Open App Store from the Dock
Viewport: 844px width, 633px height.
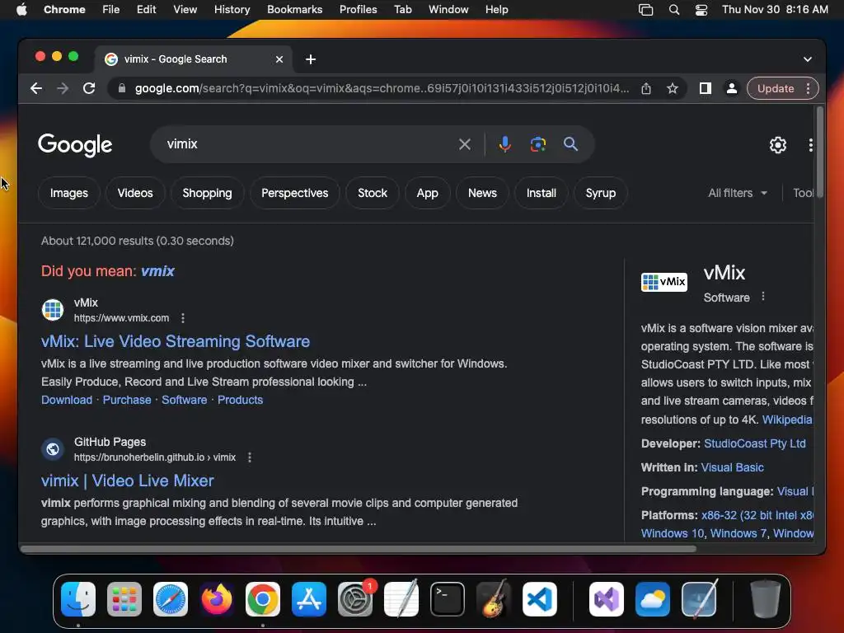(x=309, y=599)
